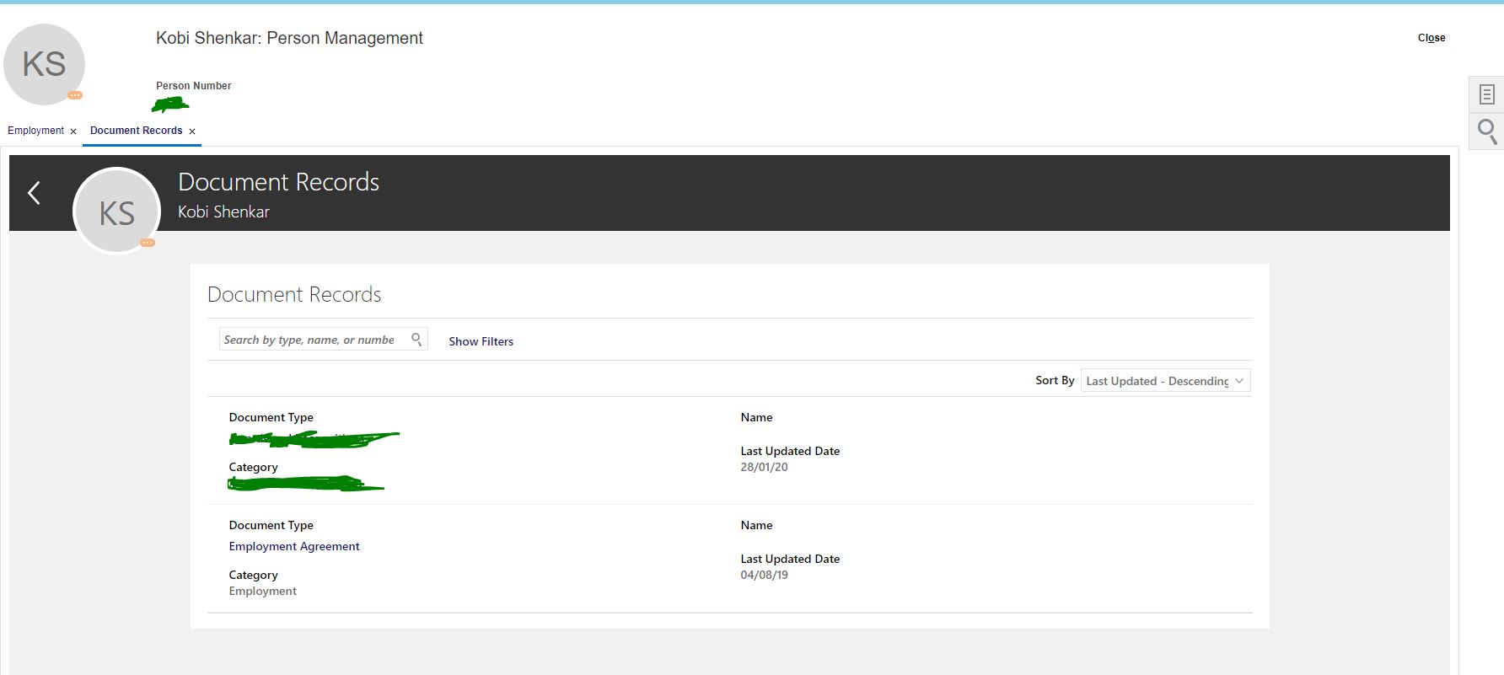The width and height of the screenshot is (1504, 675).
Task: Open the tasks panel icon on right edge
Action: [1486, 94]
